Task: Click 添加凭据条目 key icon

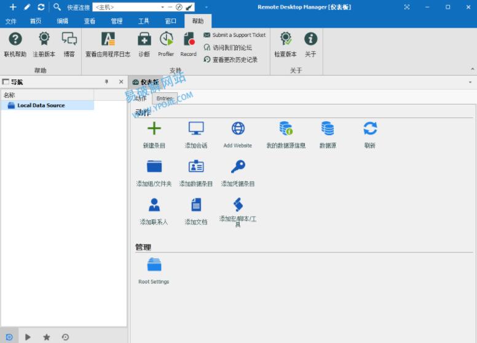Action: [x=238, y=167]
